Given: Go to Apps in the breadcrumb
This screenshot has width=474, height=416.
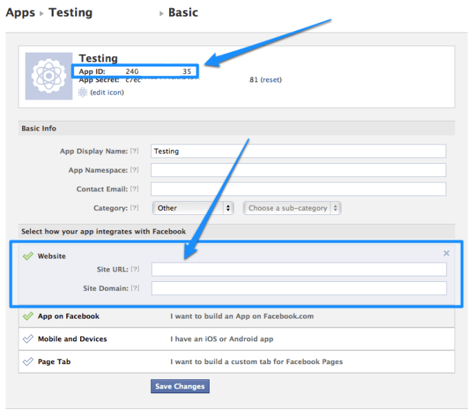Looking at the screenshot, I should pos(20,12).
